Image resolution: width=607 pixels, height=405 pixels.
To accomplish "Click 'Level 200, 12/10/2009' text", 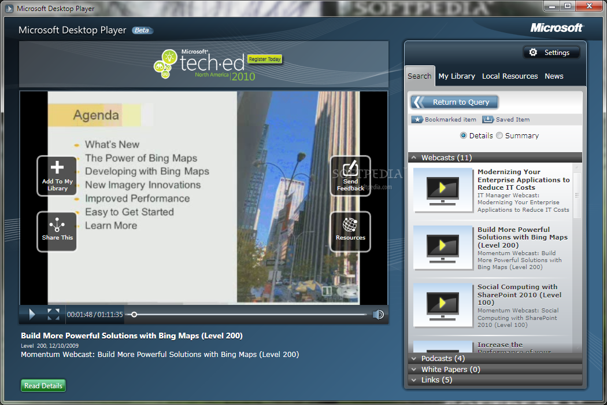I will 50,346.
